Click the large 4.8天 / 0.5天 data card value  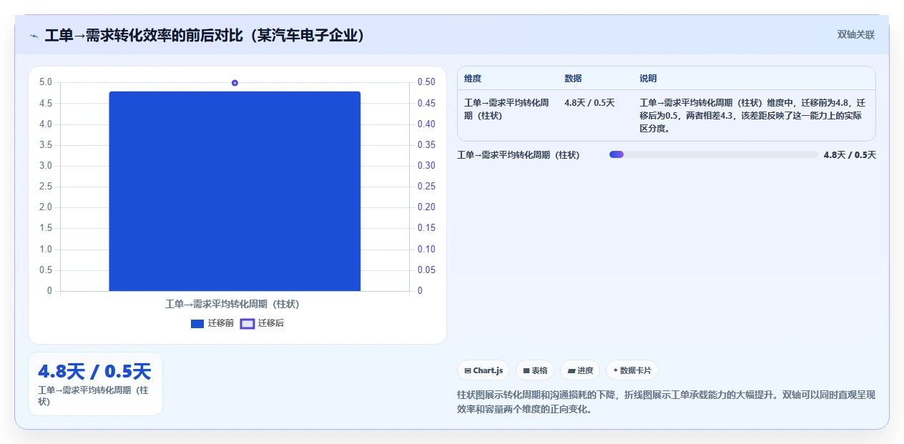(x=94, y=372)
